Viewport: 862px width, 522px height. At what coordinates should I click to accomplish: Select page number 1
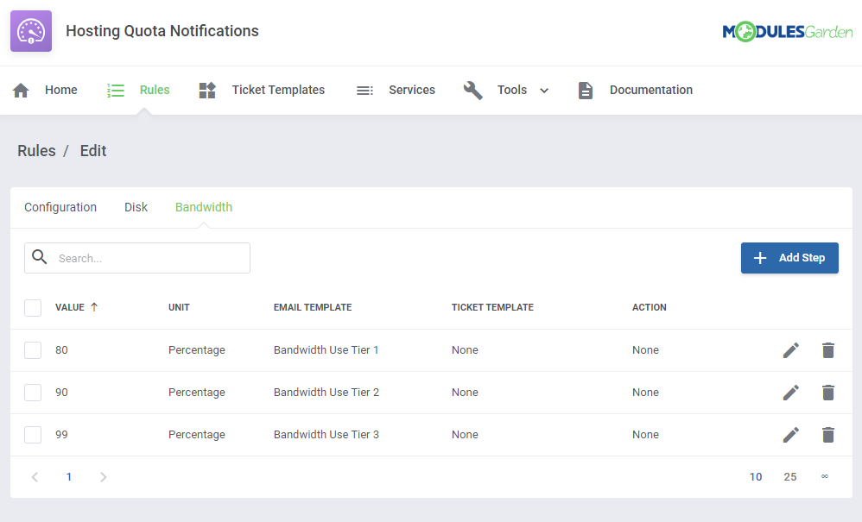pos(69,477)
